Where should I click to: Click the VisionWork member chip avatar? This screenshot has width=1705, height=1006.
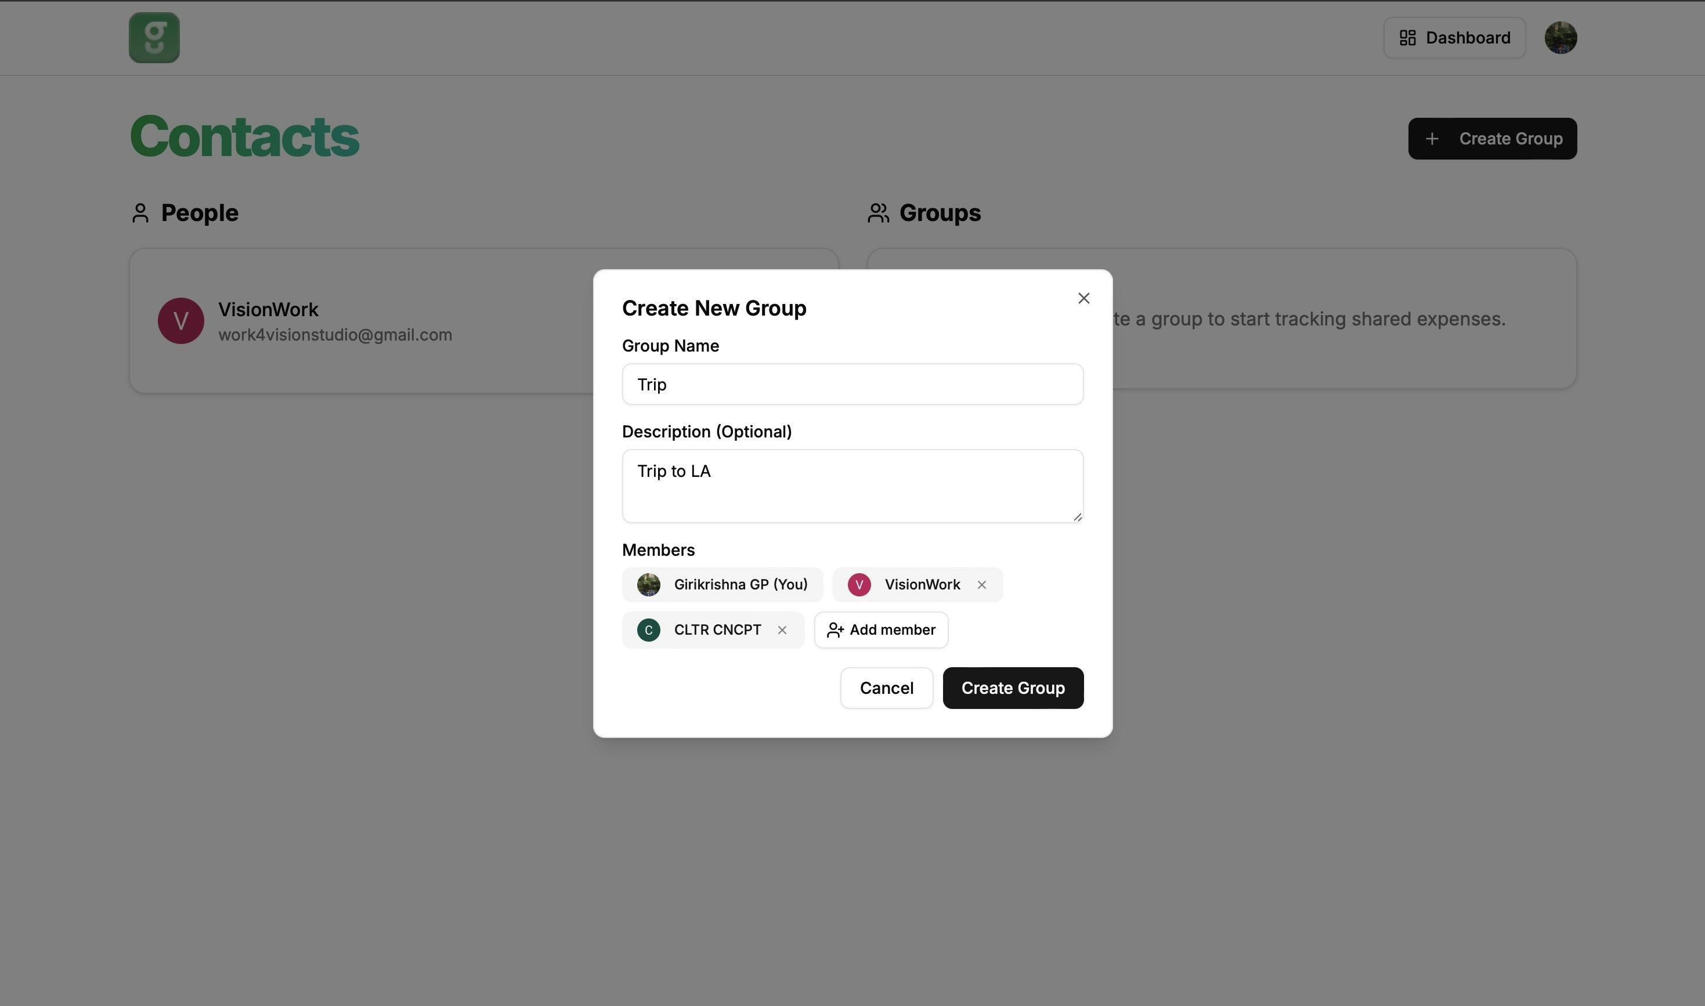click(858, 585)
